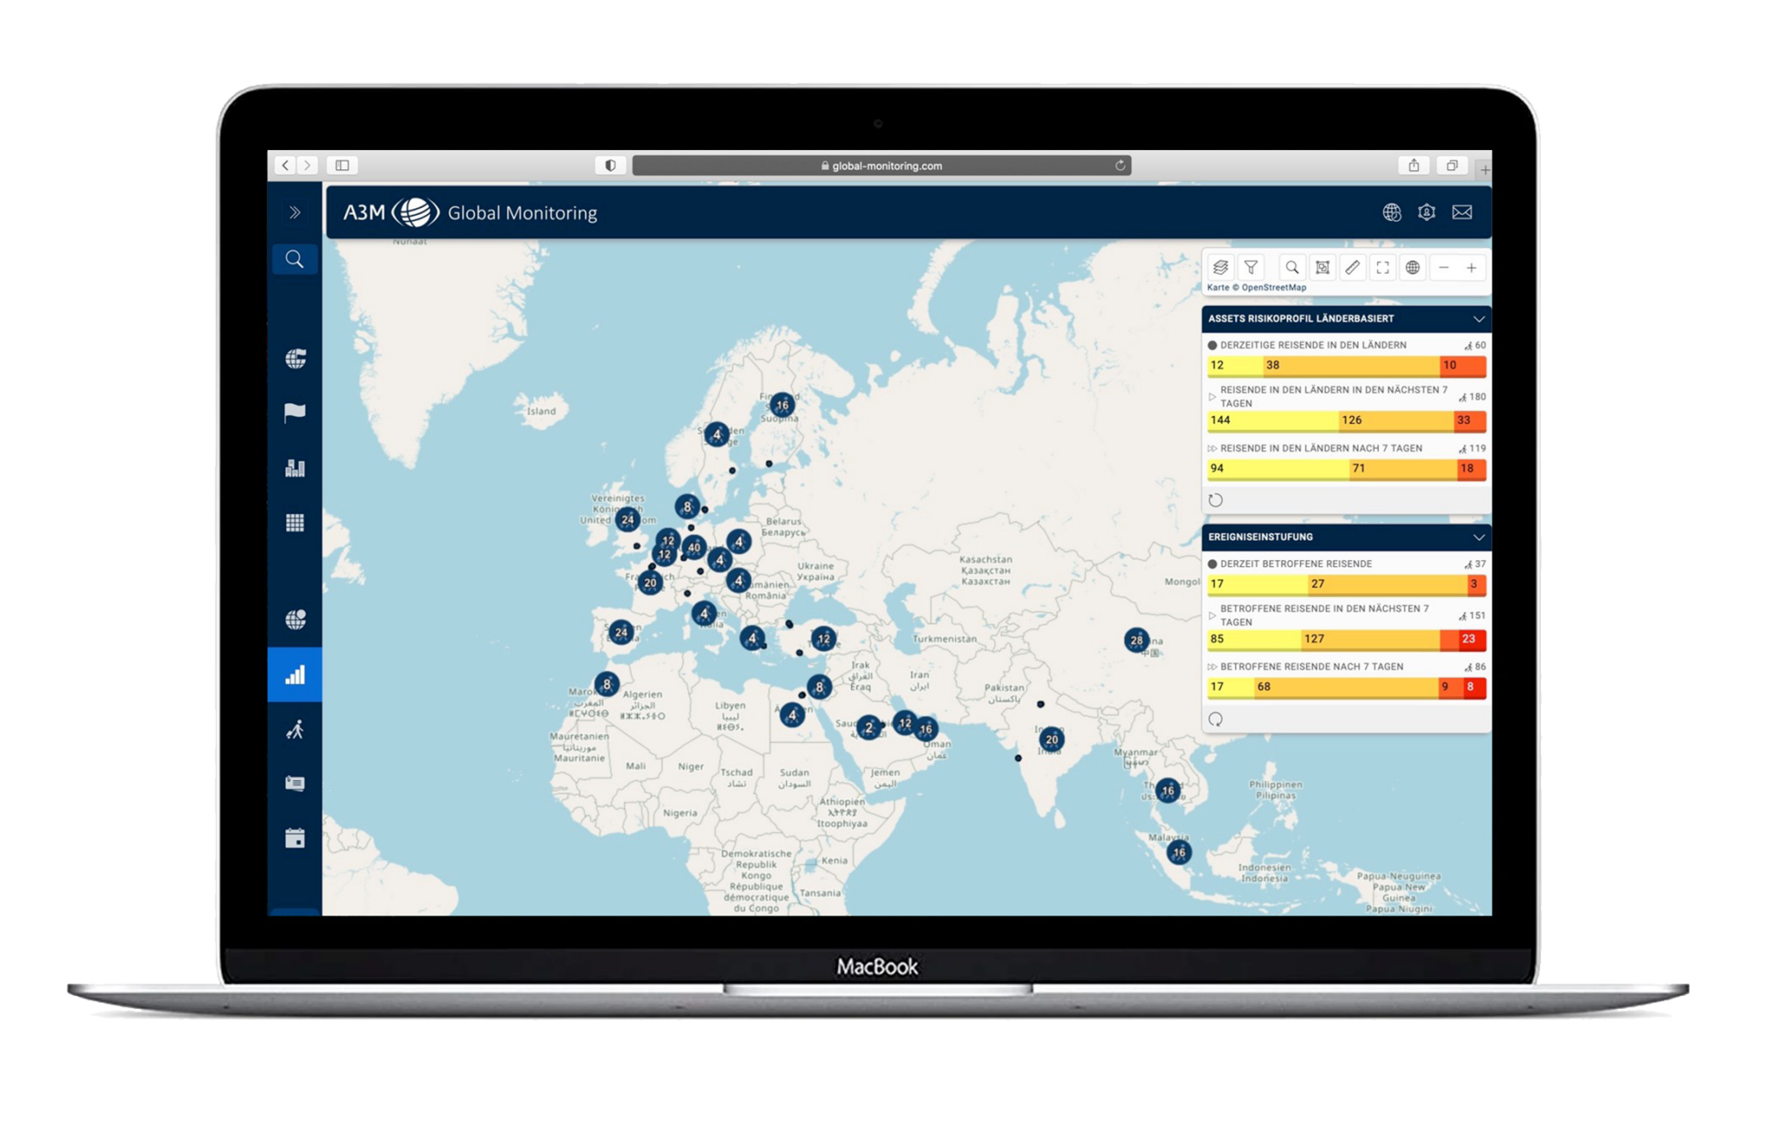Open the Safari share button

coord(1413,165)
